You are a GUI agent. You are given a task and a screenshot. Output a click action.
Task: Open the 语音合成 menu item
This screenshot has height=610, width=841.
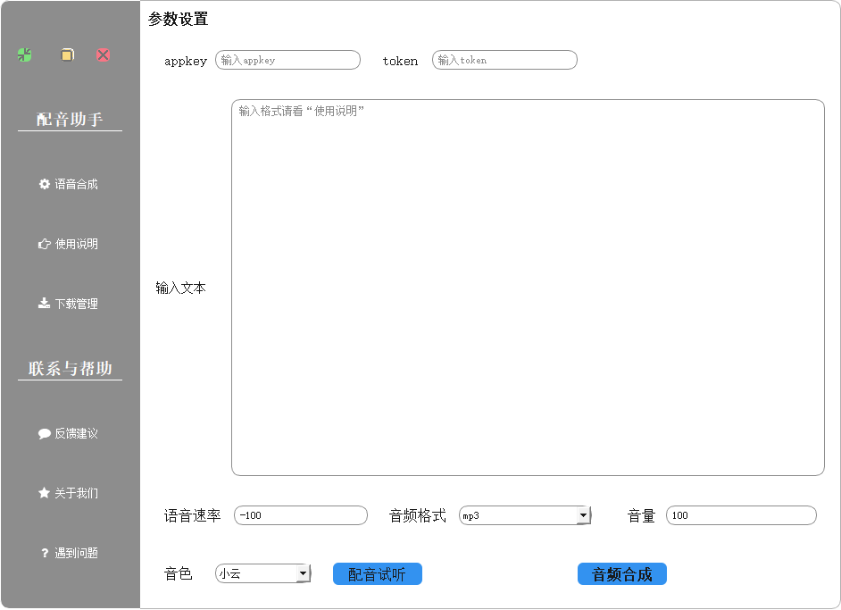(x=68, y=184)
